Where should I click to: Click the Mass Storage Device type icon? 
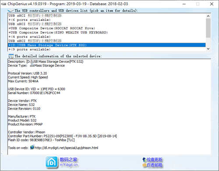32,65
